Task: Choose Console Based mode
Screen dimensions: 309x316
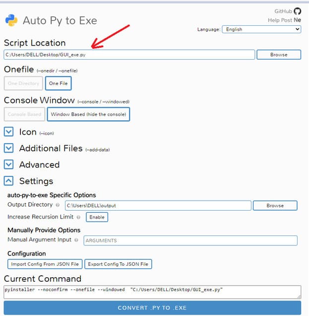Action: point(24,114)
